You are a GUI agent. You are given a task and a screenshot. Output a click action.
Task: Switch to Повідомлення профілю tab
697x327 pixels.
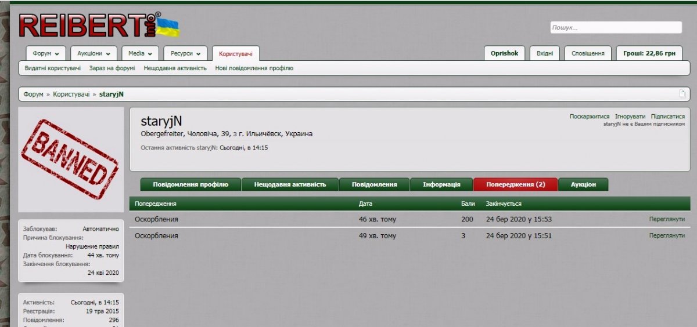tap(191, 184)
